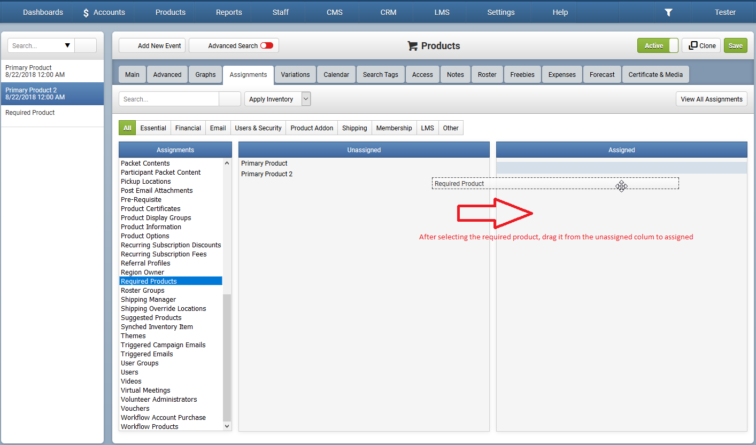Open the LMS menu in top bar

(x=442, y=12)
